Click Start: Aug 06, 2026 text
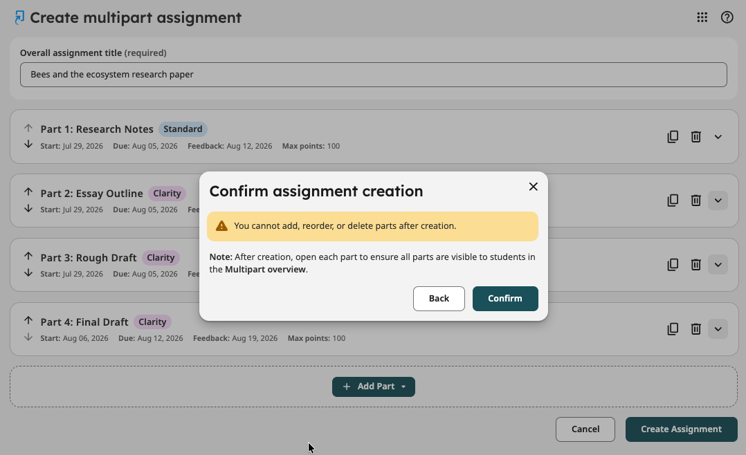 pos(74,338)
